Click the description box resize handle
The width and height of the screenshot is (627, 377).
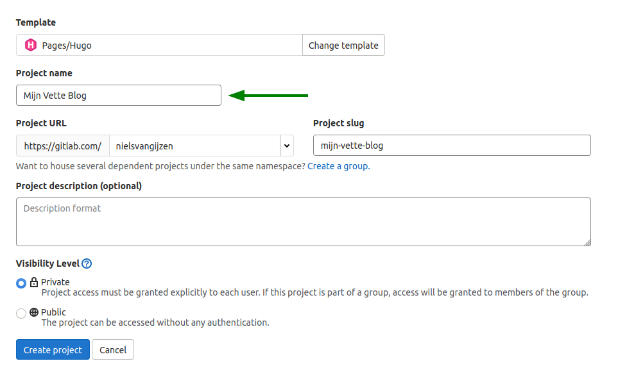click(587, 242)
